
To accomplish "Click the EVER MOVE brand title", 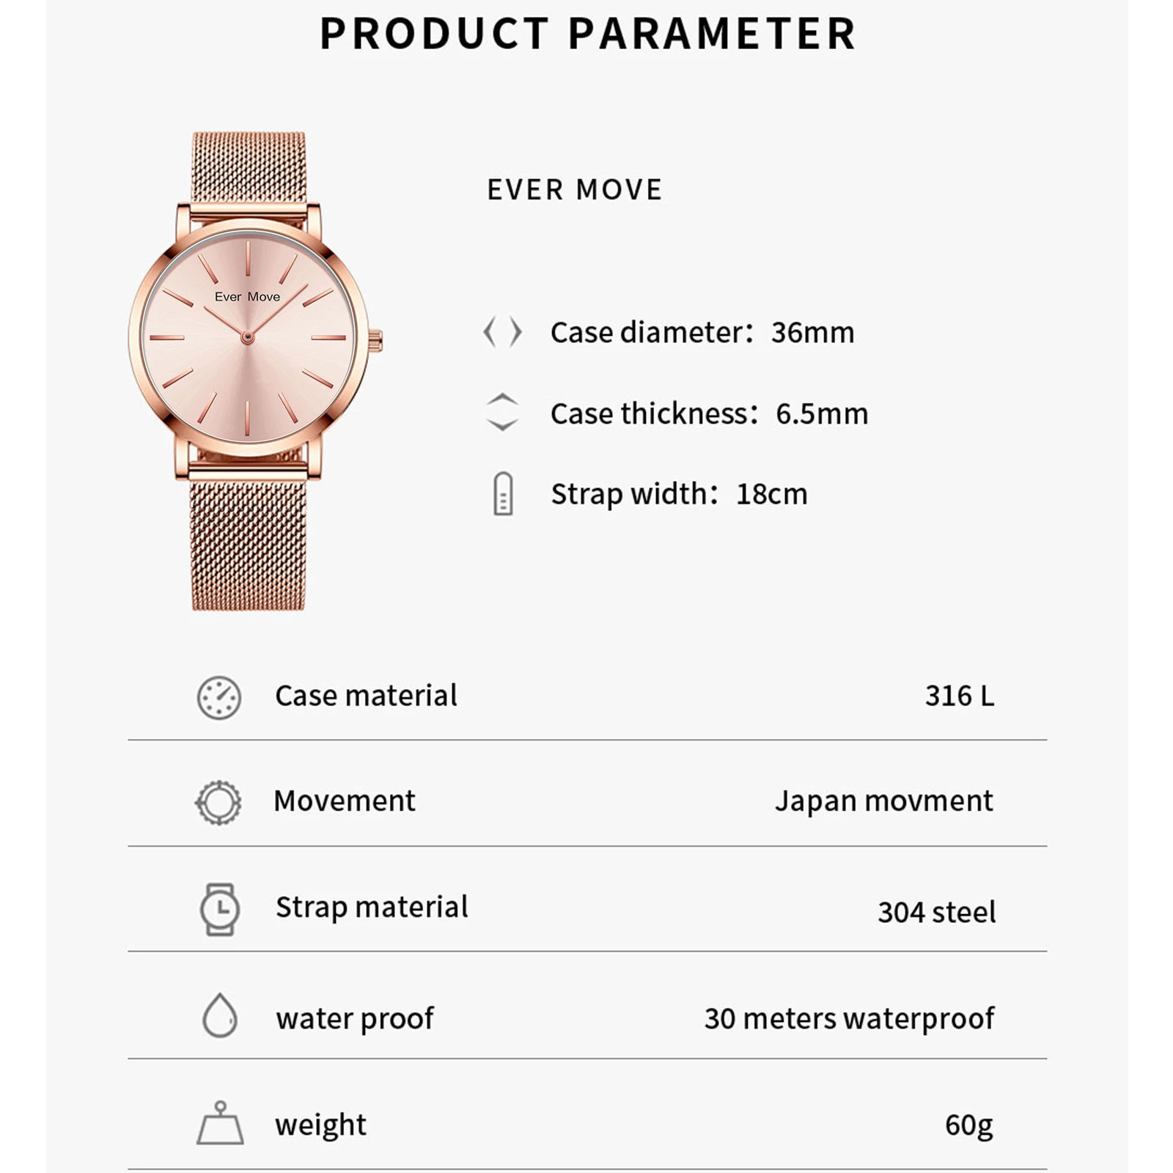I will [x=575, y=190].
